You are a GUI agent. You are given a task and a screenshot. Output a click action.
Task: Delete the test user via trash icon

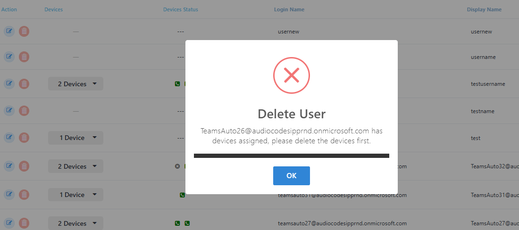click(x=24, y=138)
